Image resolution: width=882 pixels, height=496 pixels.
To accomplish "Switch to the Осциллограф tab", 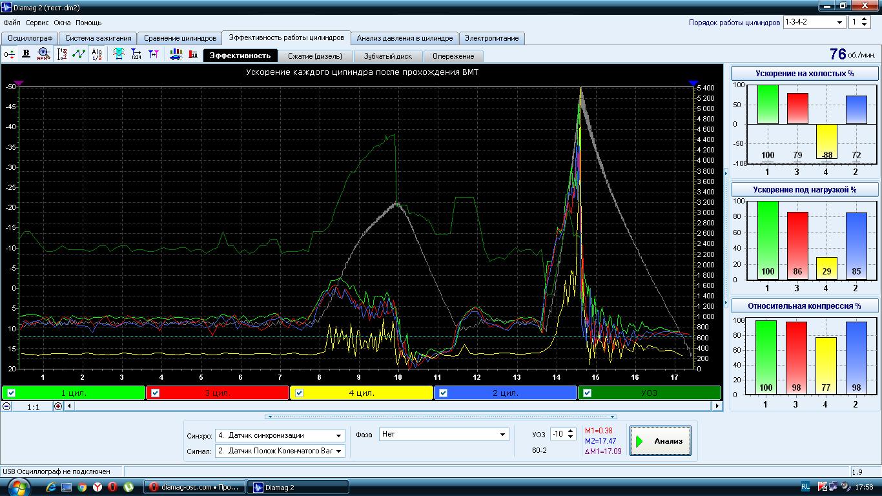I will point(30,38).
